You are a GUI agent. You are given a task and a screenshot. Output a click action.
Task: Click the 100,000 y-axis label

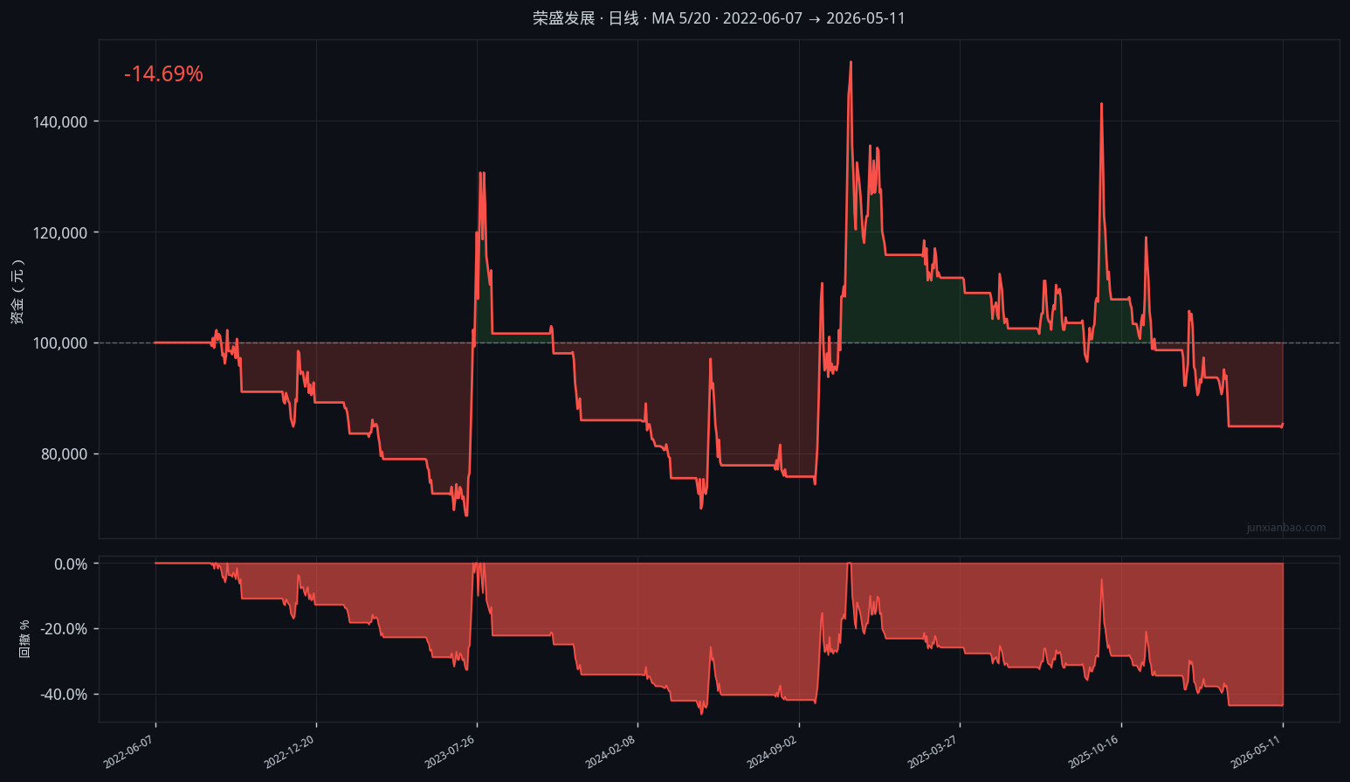pos(60,343)
